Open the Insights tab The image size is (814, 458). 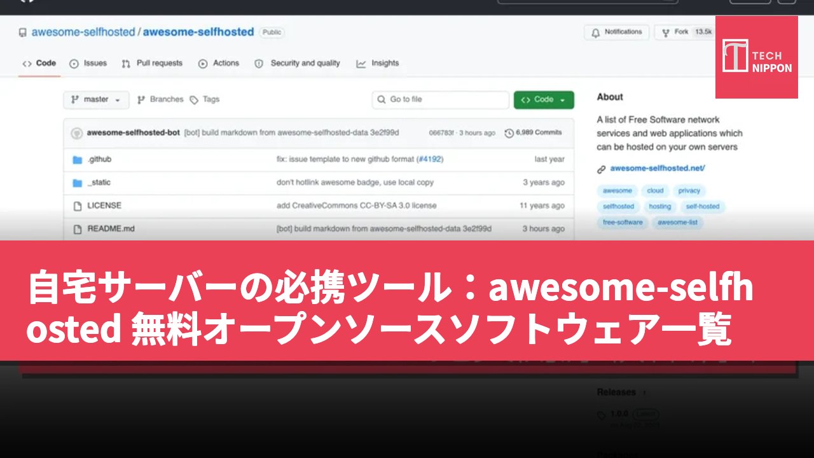tap(378, 64)
